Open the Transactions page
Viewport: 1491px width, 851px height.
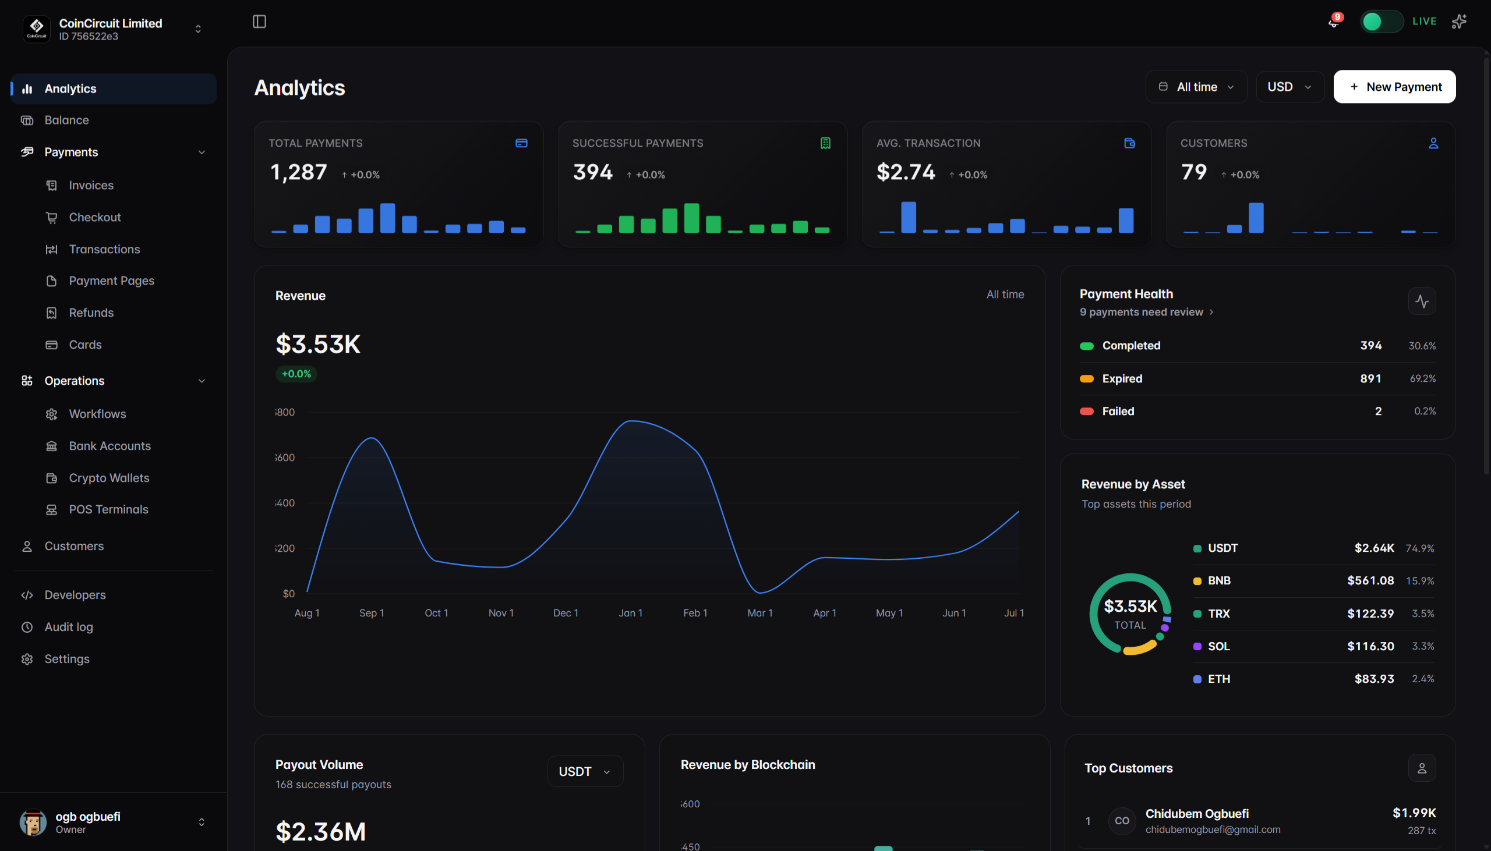125,249
